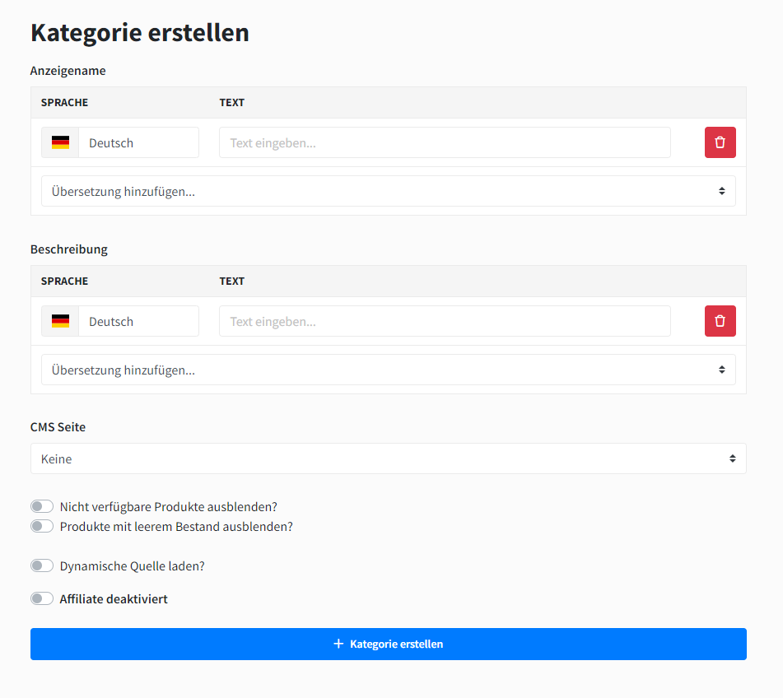Open the CMS Seite dropdown showing Keine

[388, 458]
